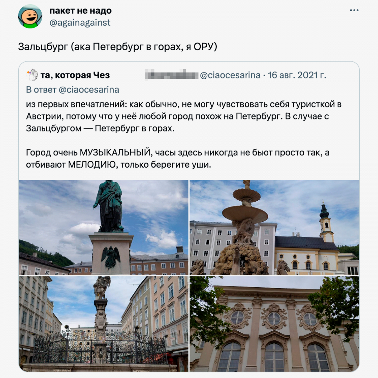Viewport: 378px width, 378px height.
Task: Open the @againagainst profile avatar
Action: 30,16
